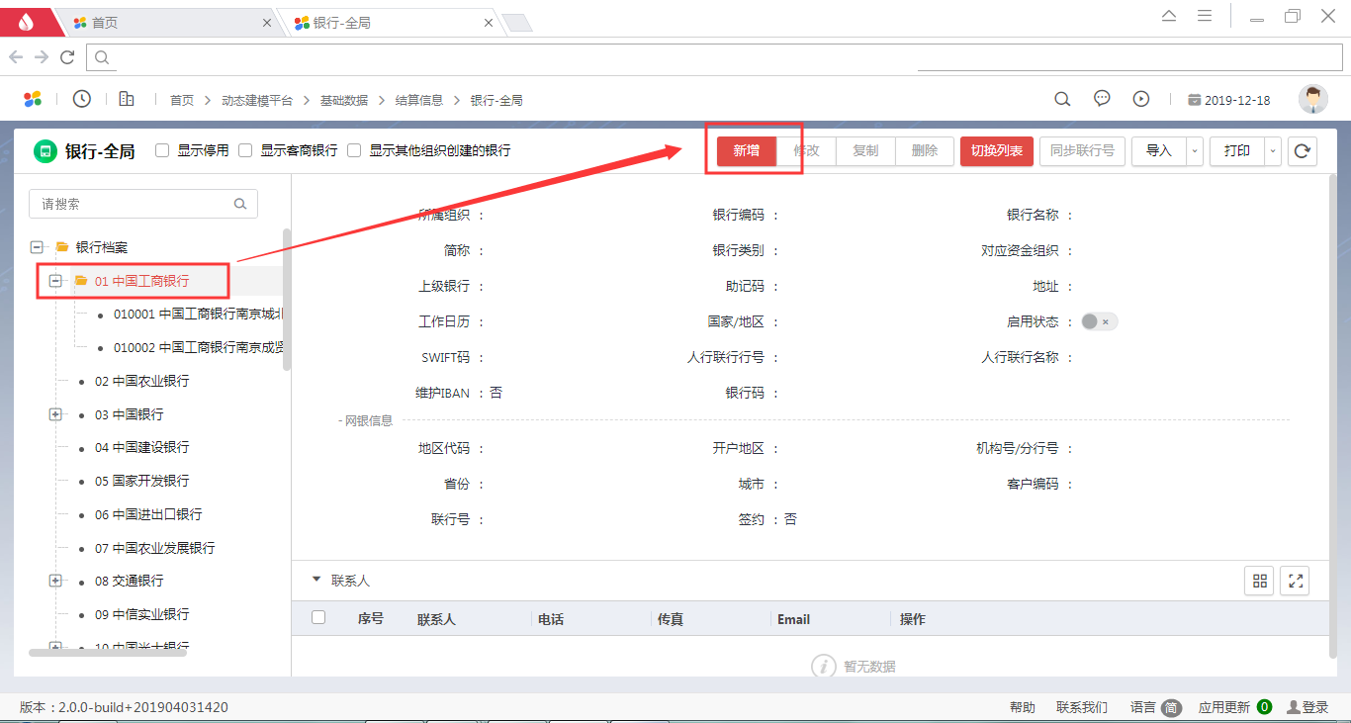Click the horizontal scrollbar under bank tree
1351x723 pixels.
point(108,652)
